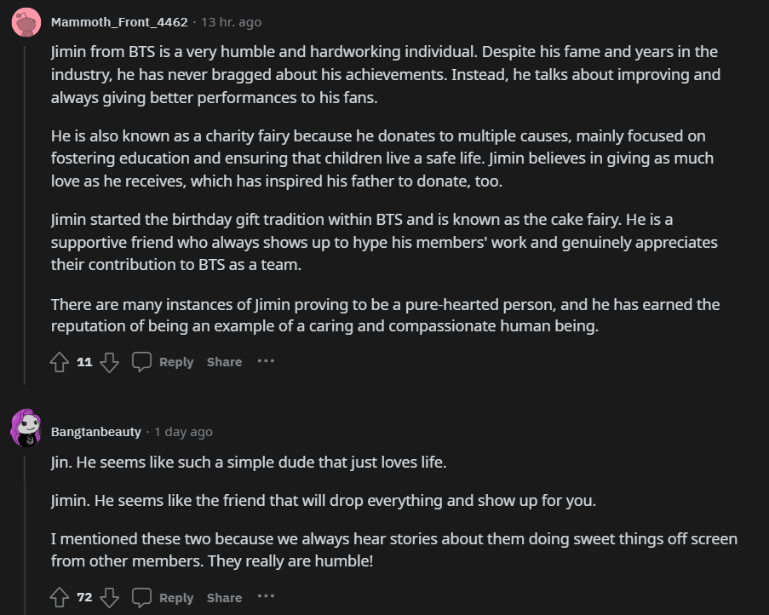The image size is (769, 615).
Task: Open Mammoth_Front_4462's avatar profile
Action: [26, 22]
